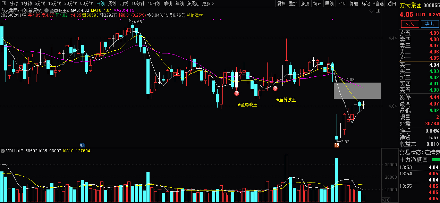Click the 4.55 high price label

point(138,22)
